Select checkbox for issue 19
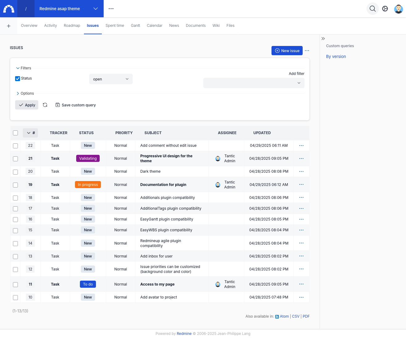This screenshot has height=338, width=406. [x=15, y=185]
